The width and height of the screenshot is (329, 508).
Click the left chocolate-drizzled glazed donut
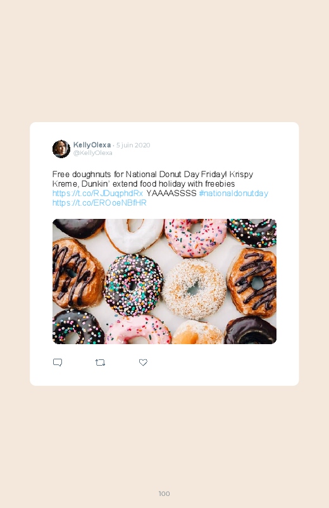click(78, 274)
